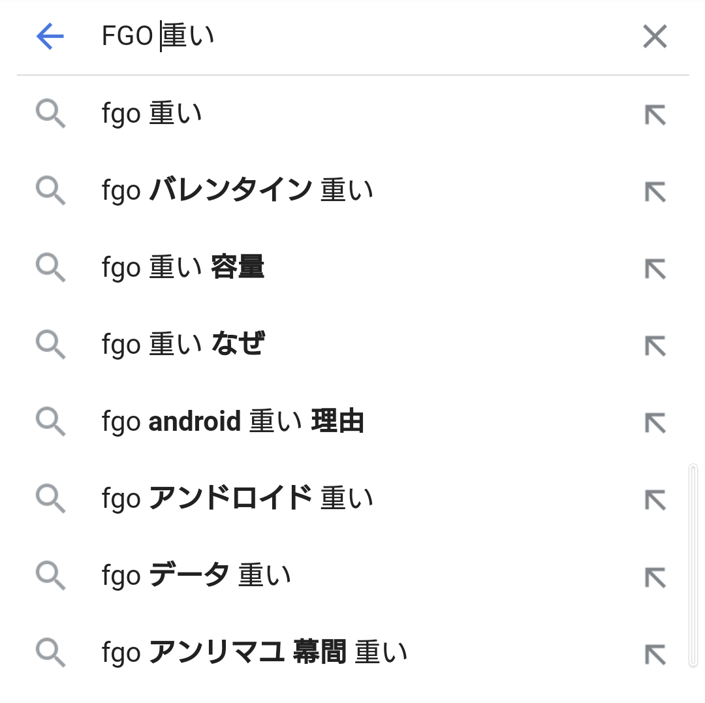This screenshot has width=705, height=703.
Task: Use the arrow icon for "fgo android 重い 理由"
Action: pos(655,422)
